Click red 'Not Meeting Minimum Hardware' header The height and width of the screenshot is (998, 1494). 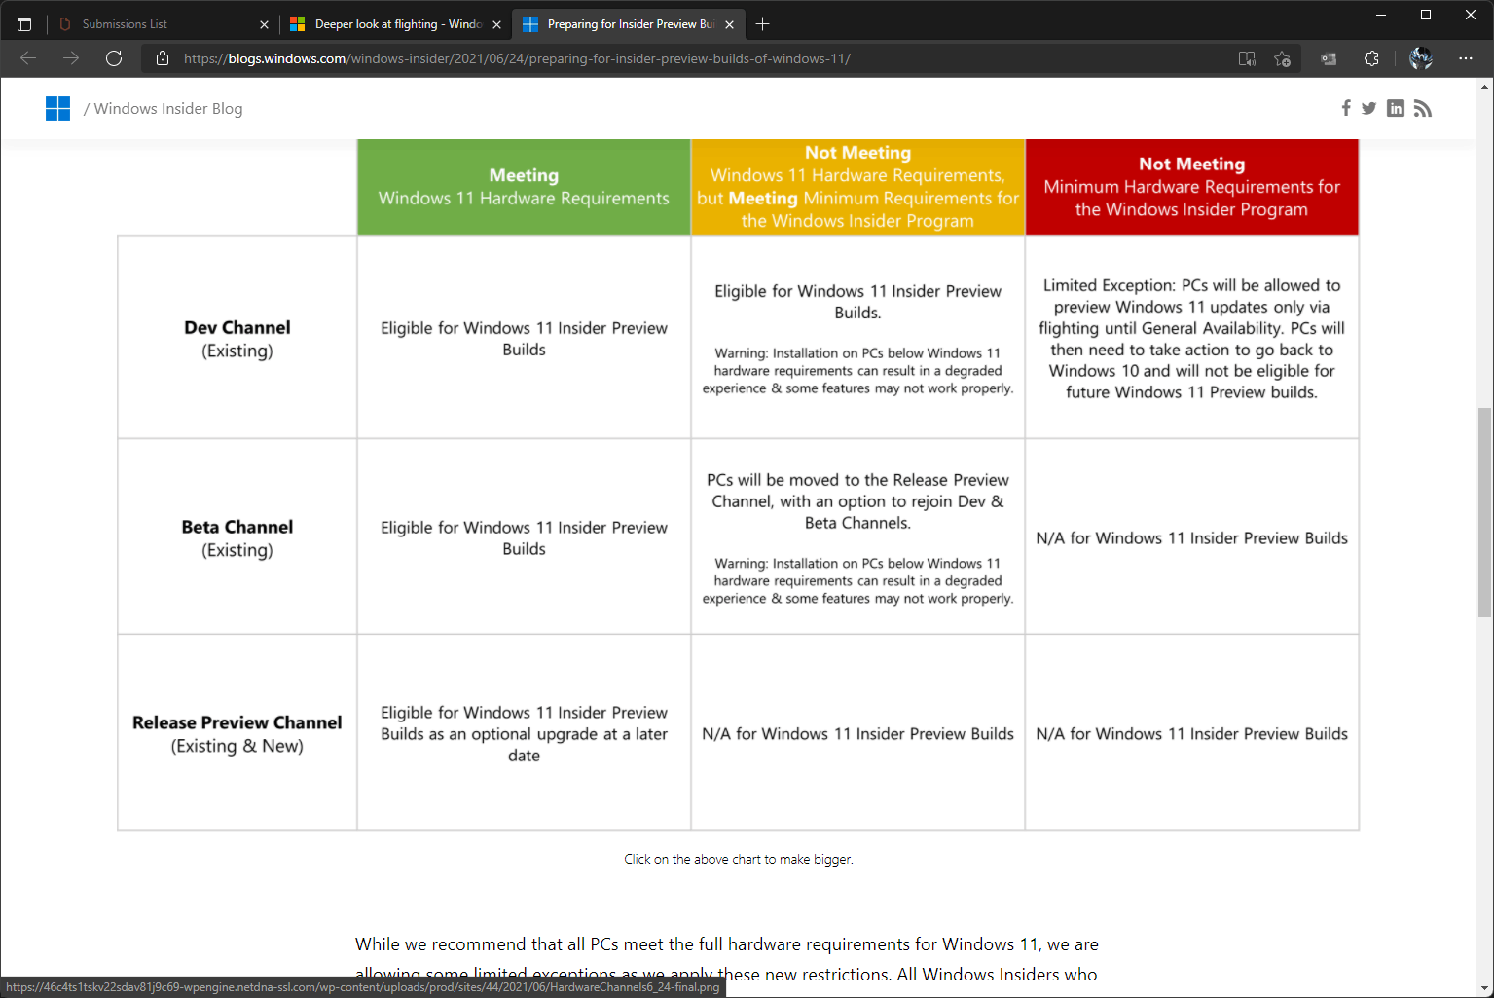1191,187
